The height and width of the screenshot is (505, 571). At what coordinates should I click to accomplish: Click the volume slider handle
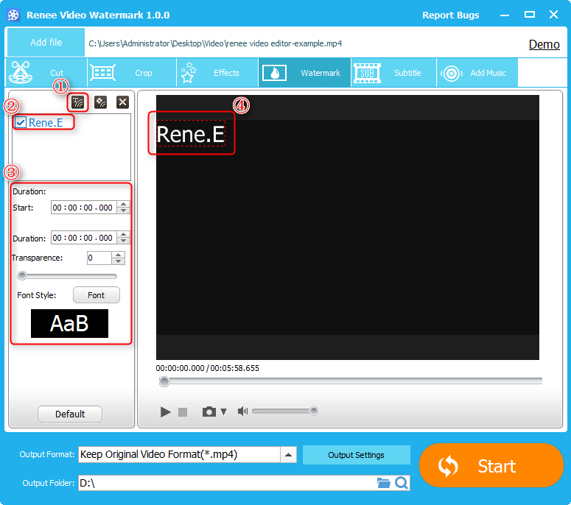point(314,411)
